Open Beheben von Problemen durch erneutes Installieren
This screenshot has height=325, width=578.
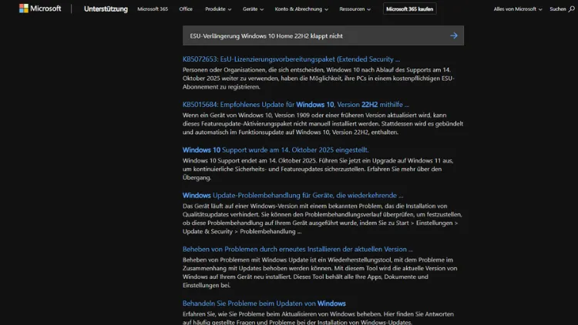click(x=297, y=249)
